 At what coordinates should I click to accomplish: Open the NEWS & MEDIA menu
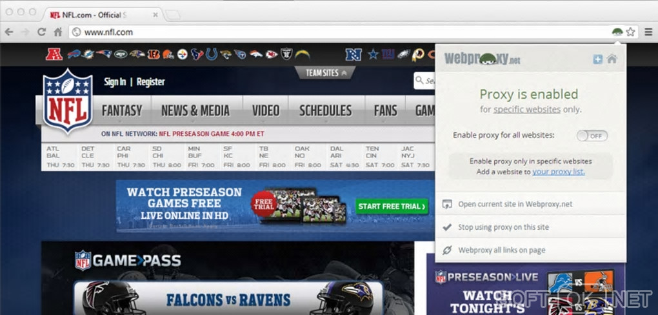click(195, 110)
